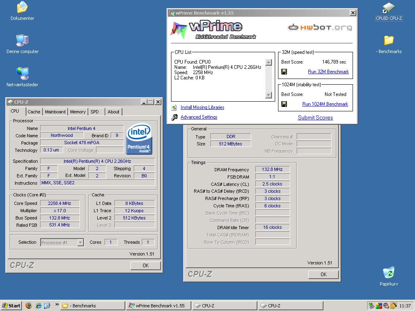Launch Internet Explorer from quick launch
This screenshot has height=311, width=415.
[x=39, y=305]
